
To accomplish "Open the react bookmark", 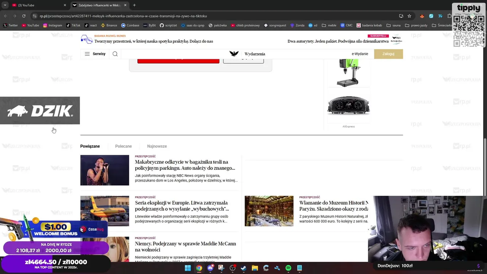I will click(x=91, y=25).
